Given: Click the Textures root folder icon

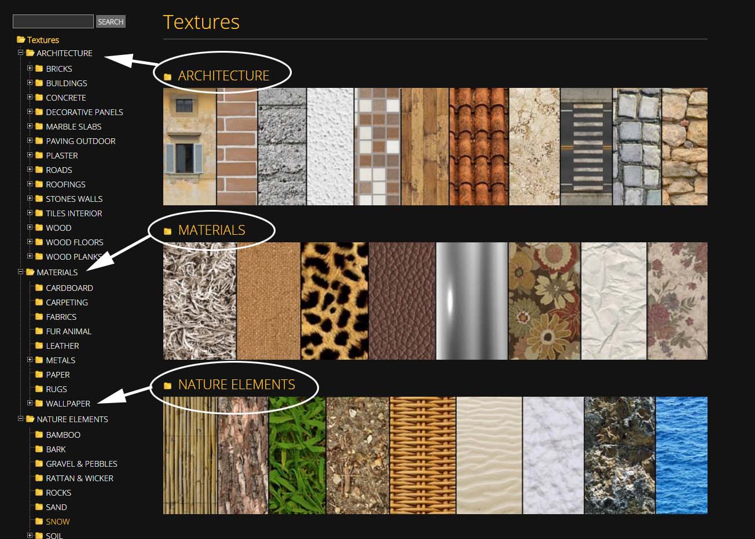Looking at the screenshot, I should coord(19,39).
